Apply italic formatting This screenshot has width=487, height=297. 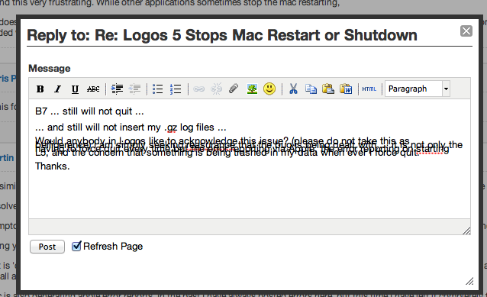tap(57, 89)
